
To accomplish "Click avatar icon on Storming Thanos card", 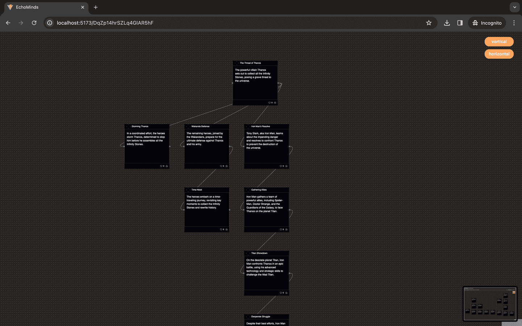I will 128,126.
